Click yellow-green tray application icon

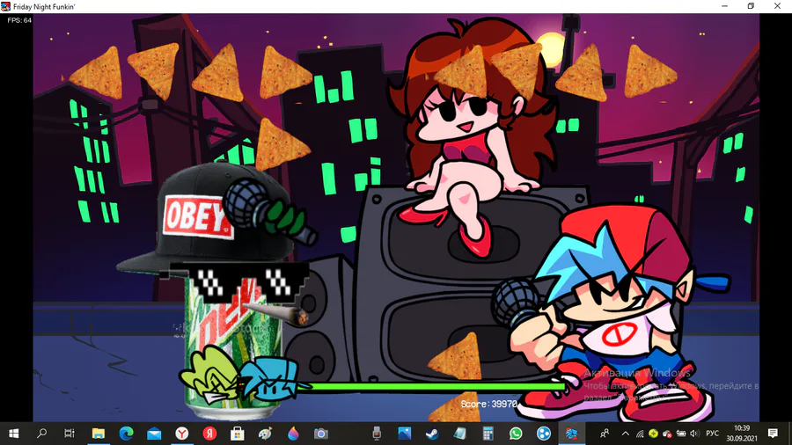(653, 433)
